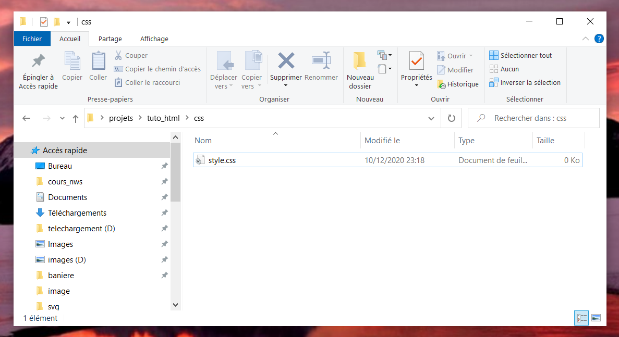Click Coller le raccourci
Viewport: 619px width, 337px height.
147,82
